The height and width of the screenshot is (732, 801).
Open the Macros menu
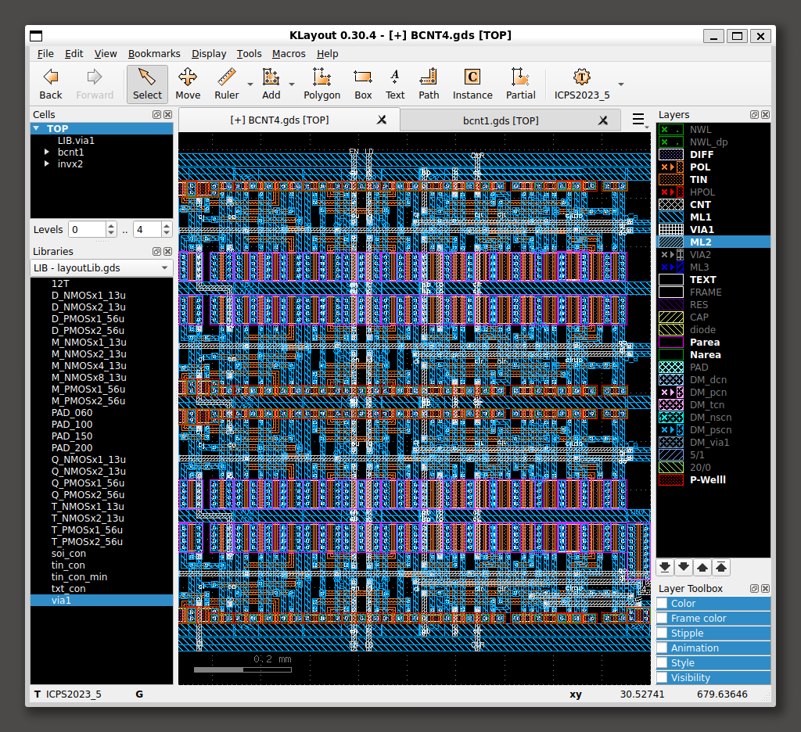(289, 53)
